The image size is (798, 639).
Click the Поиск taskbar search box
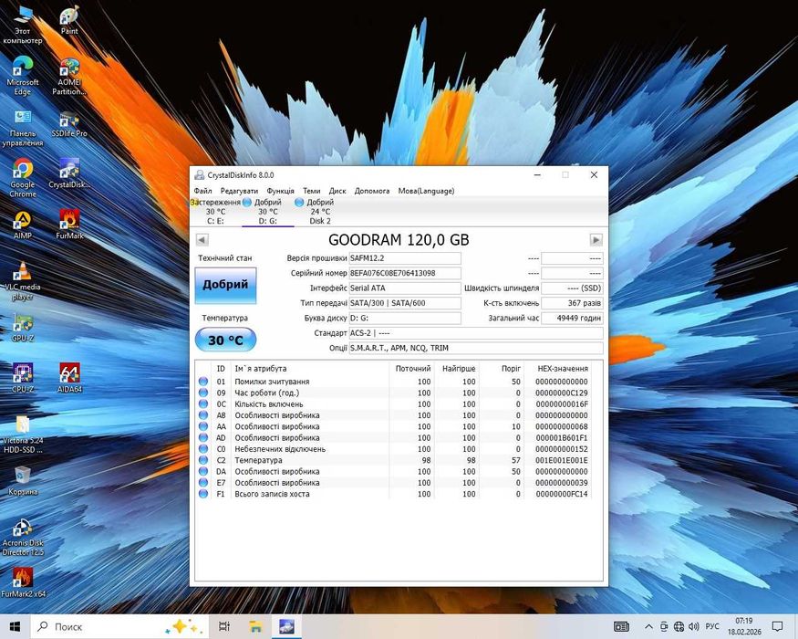pos(119,626)
